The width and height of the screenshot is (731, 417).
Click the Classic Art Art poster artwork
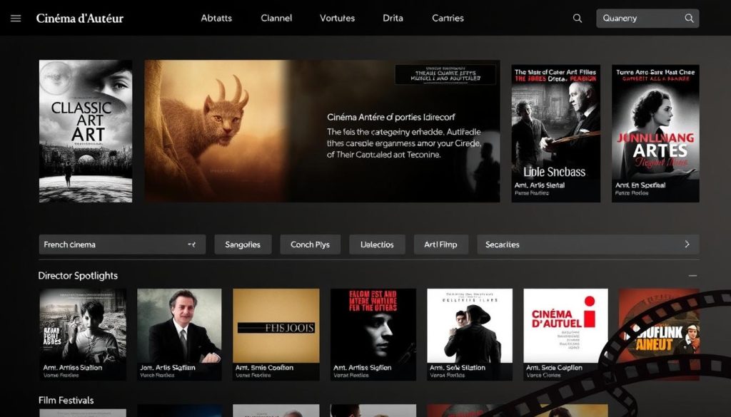85,132
